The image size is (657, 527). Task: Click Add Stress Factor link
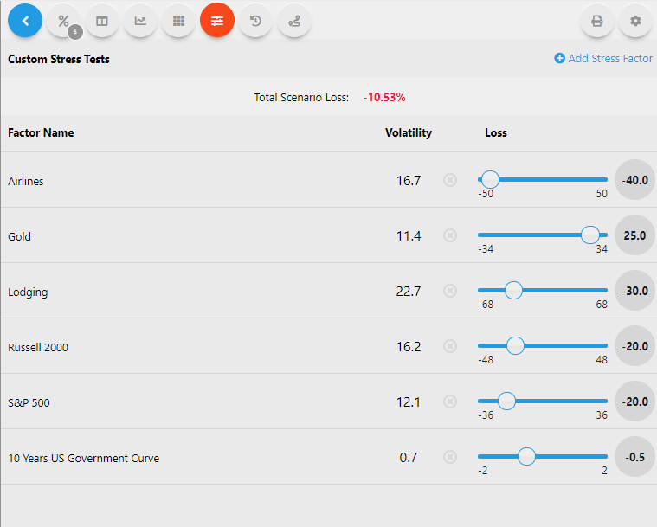[x=603, y=59]
